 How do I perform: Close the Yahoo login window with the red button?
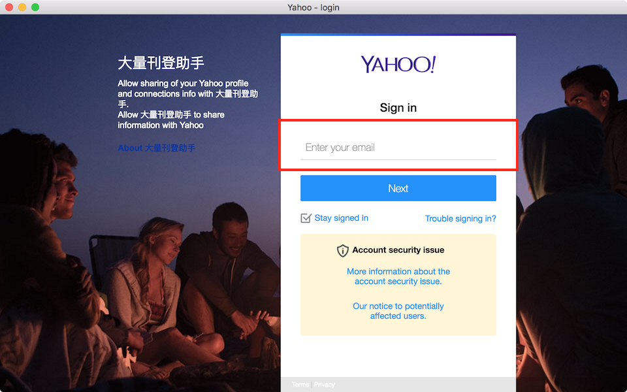[x=9, y=7]
